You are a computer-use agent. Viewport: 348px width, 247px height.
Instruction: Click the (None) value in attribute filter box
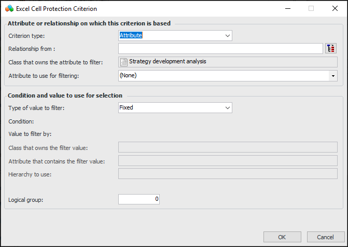tap(128, 76)
